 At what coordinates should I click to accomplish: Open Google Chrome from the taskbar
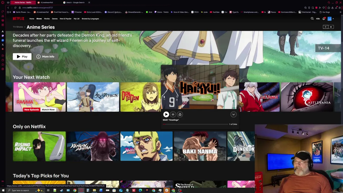click(x=75, y=190)
